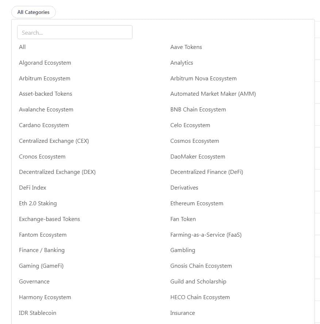This screenshot has width=320, height=324.
Task: Choose Centralized Exchange (CEX)
Action: [54, 141]
